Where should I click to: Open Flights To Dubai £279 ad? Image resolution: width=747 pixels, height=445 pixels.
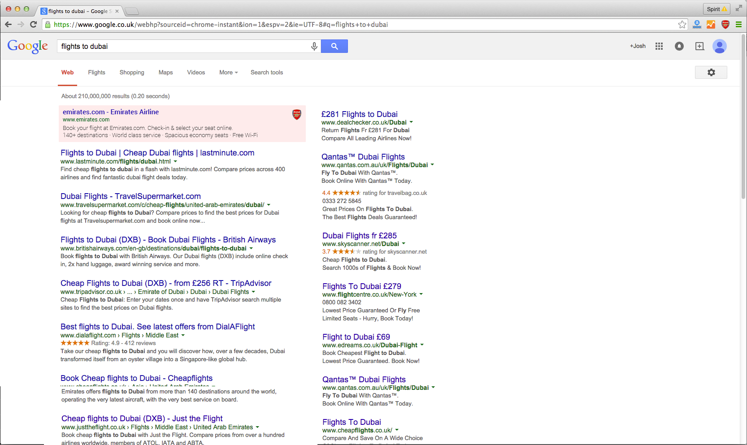[362, 286]
